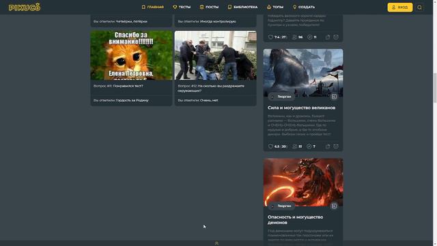This screenshot has width=437, height=246.
Task: Select 'Вы ответили: Гордость за Родину'
Action: coord(121,100)
